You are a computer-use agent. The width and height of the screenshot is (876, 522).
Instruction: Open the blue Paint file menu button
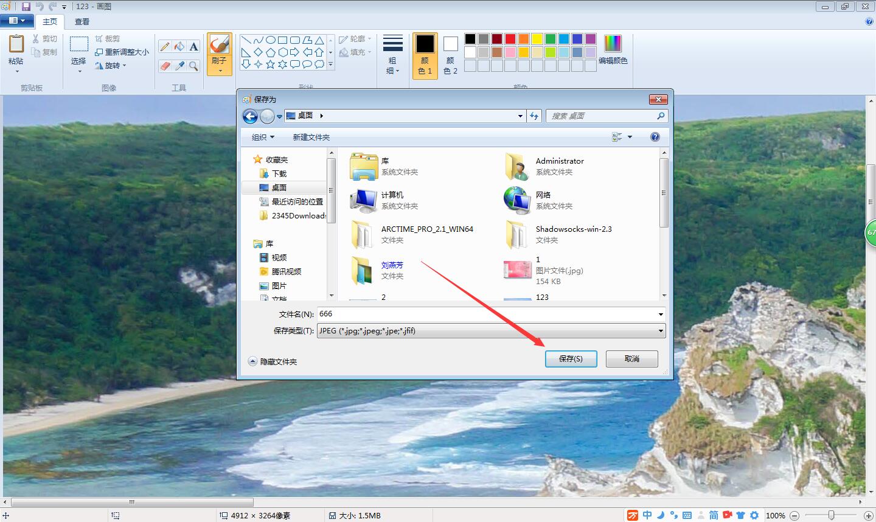coord(17,21)
